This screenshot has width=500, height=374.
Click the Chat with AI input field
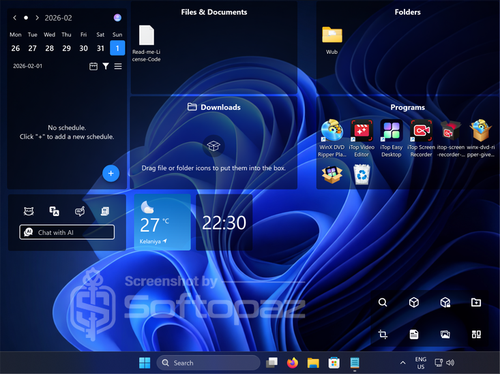click(67, 232)
